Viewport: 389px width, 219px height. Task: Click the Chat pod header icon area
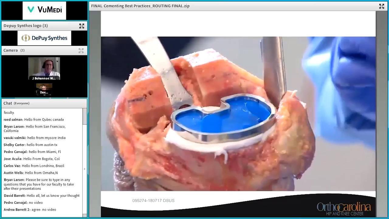[x=44, y=103]
